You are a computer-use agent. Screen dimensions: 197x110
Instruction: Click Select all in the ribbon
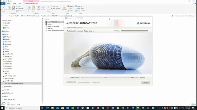(x=79, y=6)
